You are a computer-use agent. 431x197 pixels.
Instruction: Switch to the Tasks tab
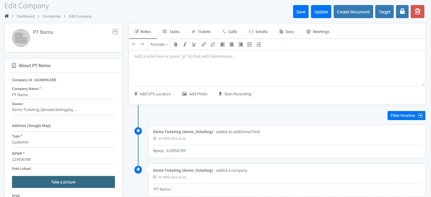(x=171, y=31)
